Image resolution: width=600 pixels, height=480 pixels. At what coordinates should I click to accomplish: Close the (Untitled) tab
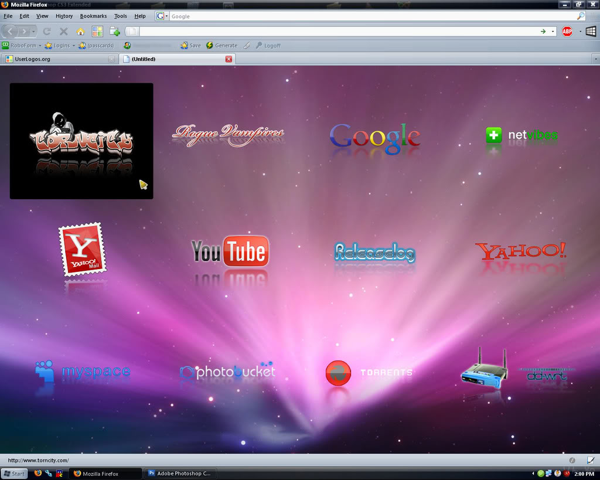(229, 59)
